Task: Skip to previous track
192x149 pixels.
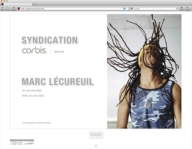Action: pos(11,143)
